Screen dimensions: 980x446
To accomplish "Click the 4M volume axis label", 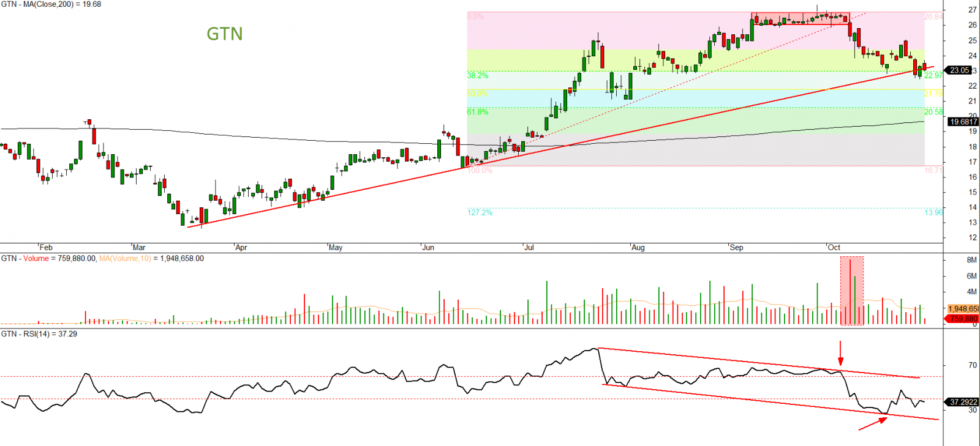I will [971, 292].
